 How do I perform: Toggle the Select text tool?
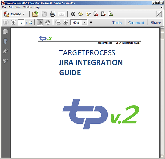pos(40,23)
